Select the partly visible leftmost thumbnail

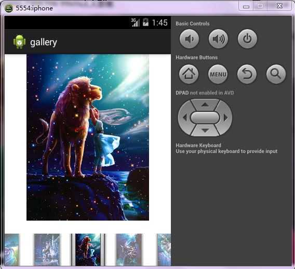click(x=12, y=250)
